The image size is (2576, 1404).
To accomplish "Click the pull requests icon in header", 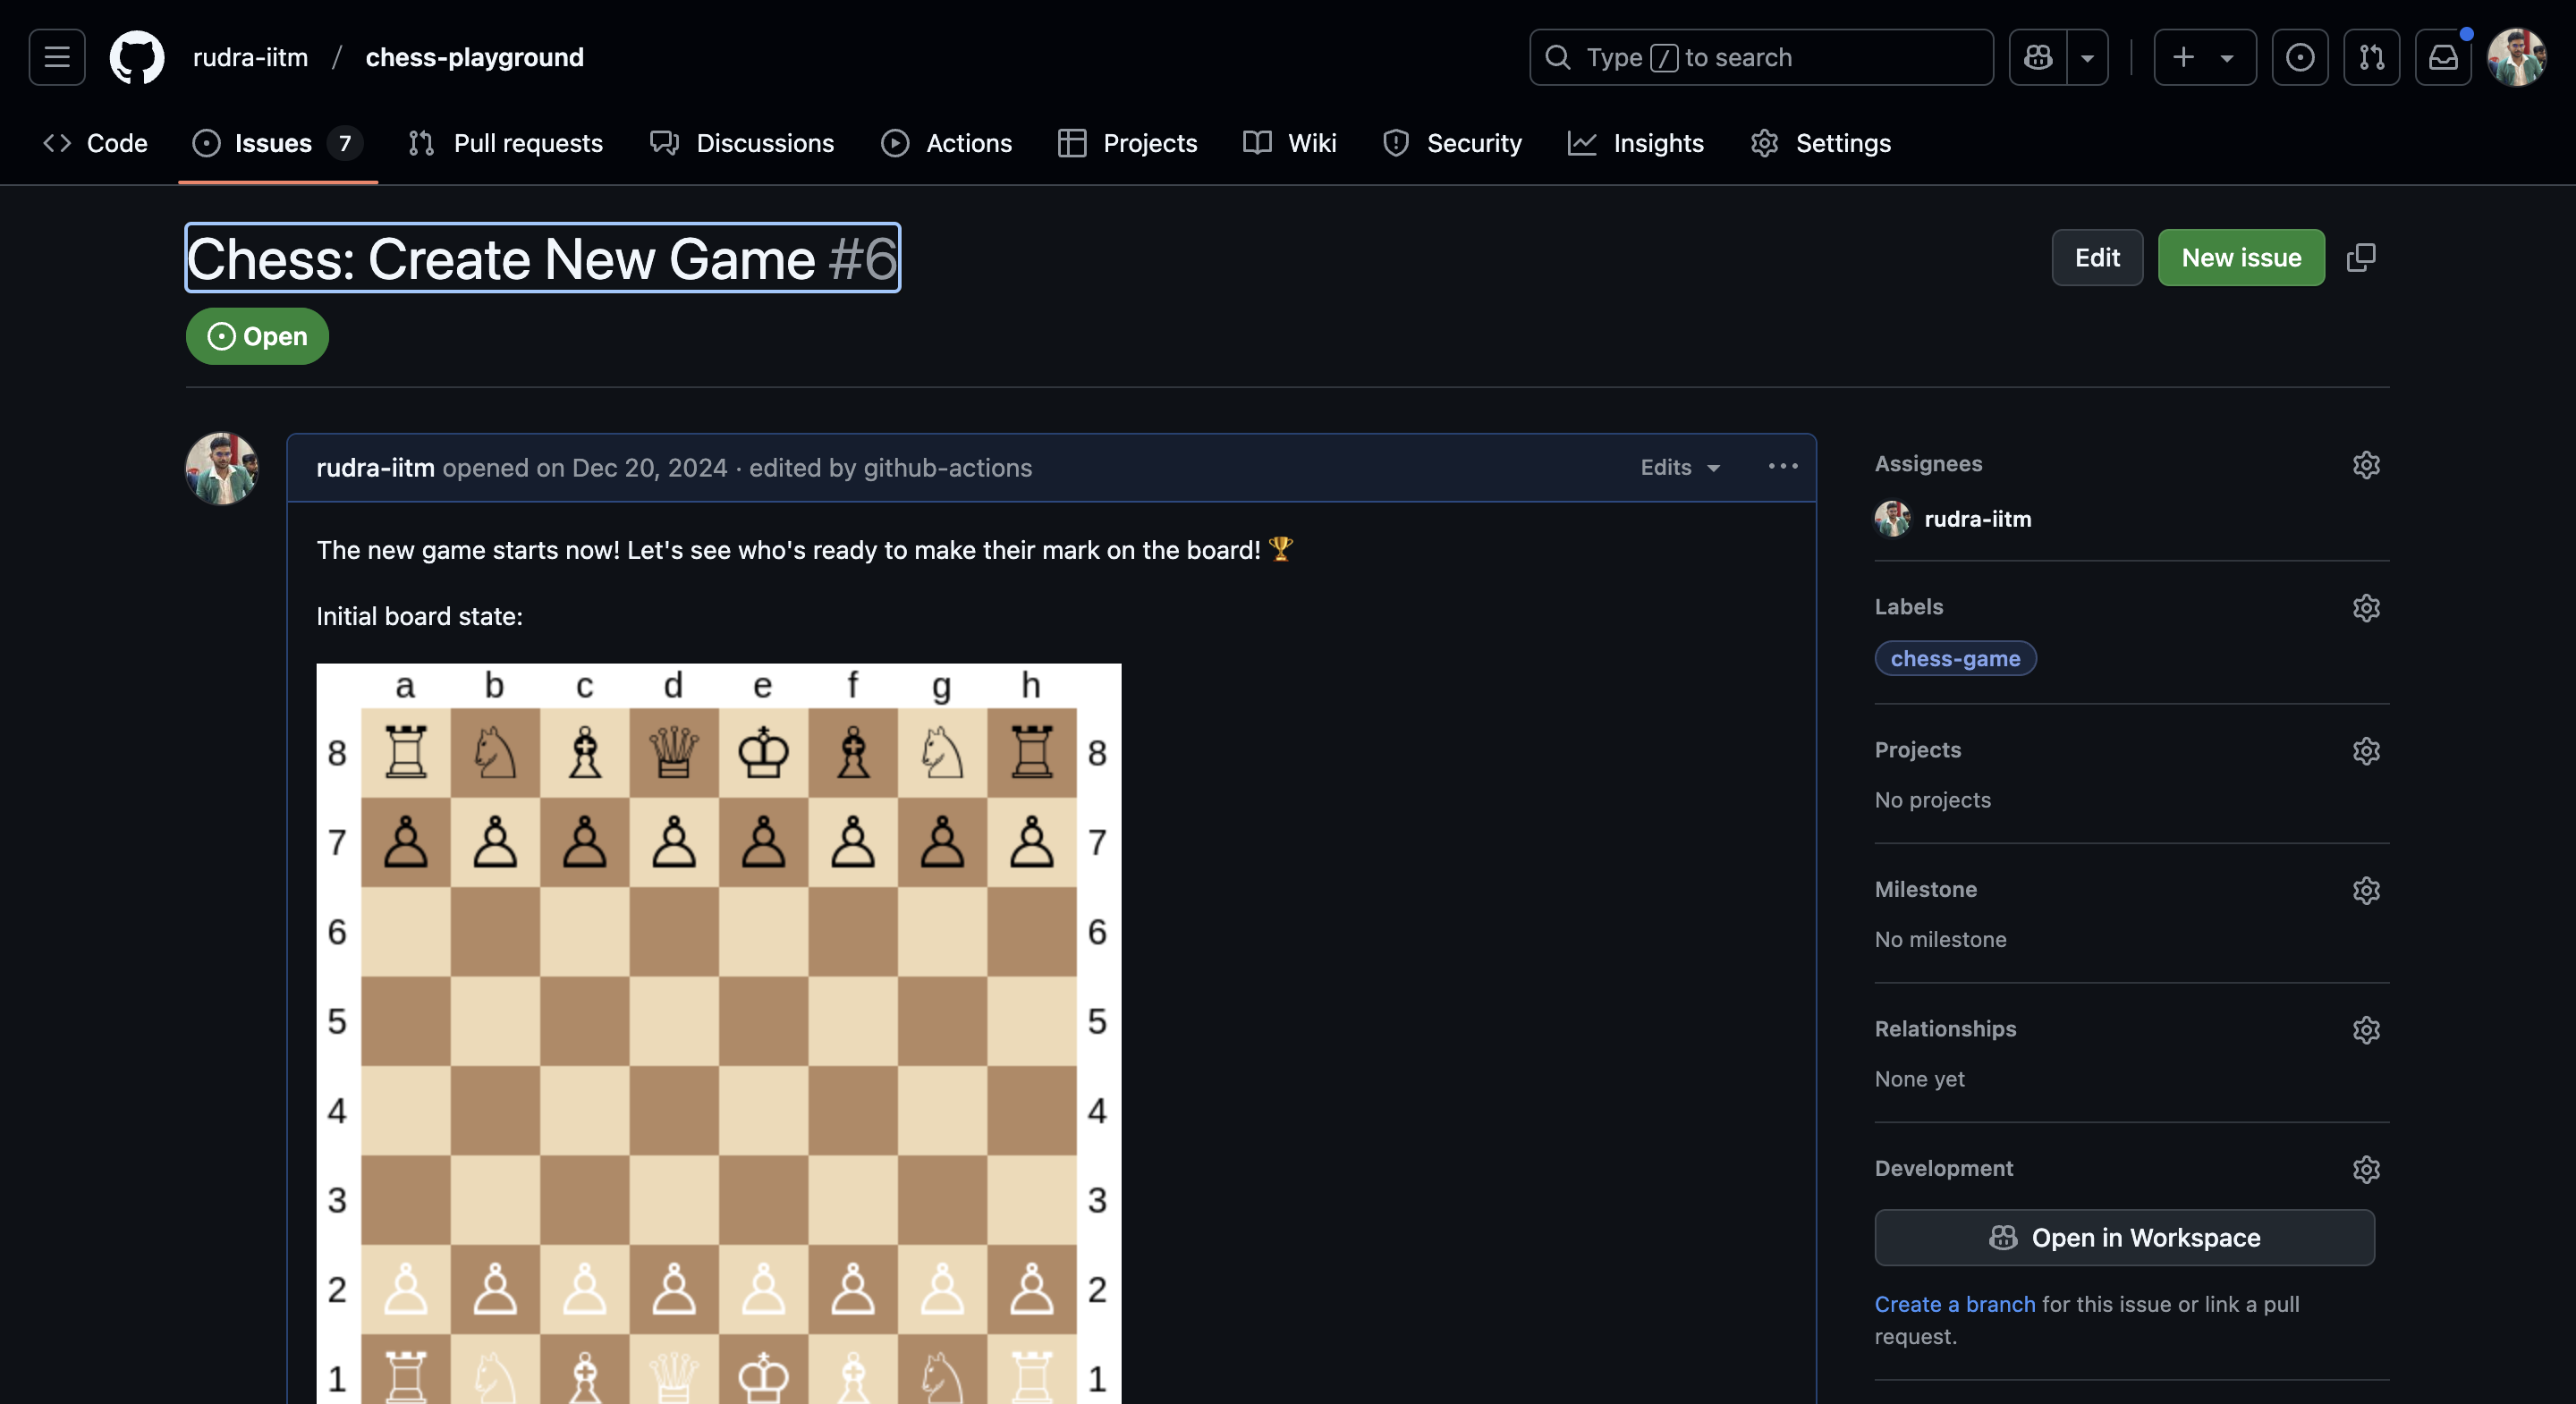I will 2371,57.
